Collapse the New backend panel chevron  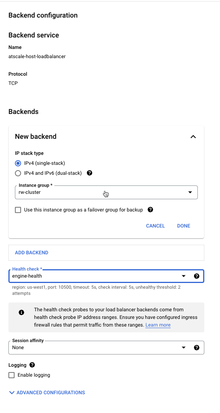click(193, 137)
